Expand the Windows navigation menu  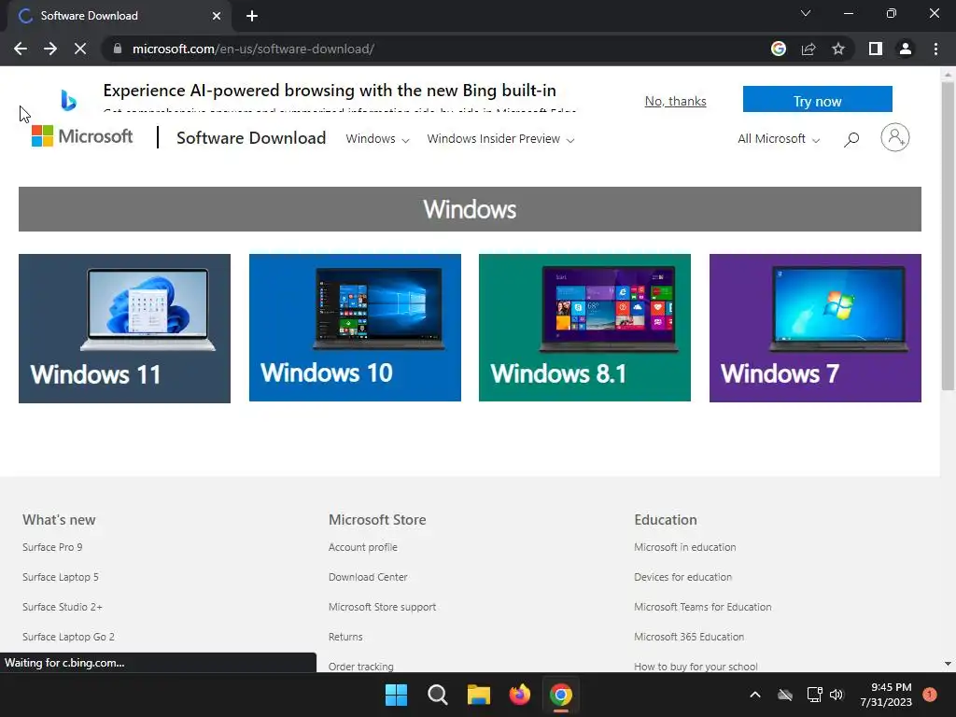(x=377, y=139)
